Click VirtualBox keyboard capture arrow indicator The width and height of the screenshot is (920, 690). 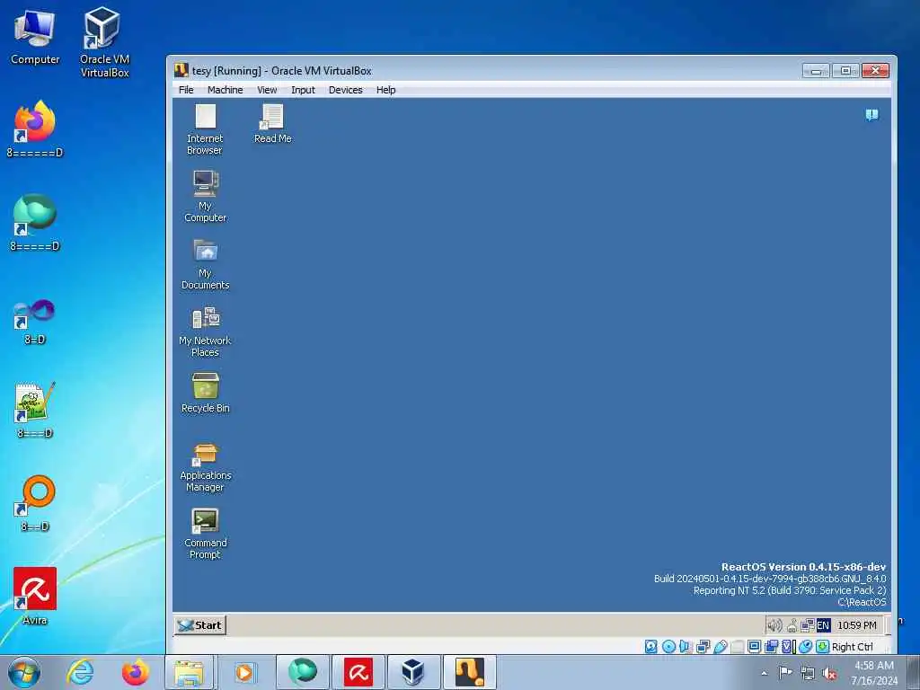click(823, 647)
